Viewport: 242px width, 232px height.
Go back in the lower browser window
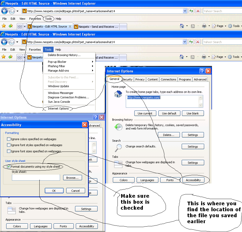coord(4,42)
